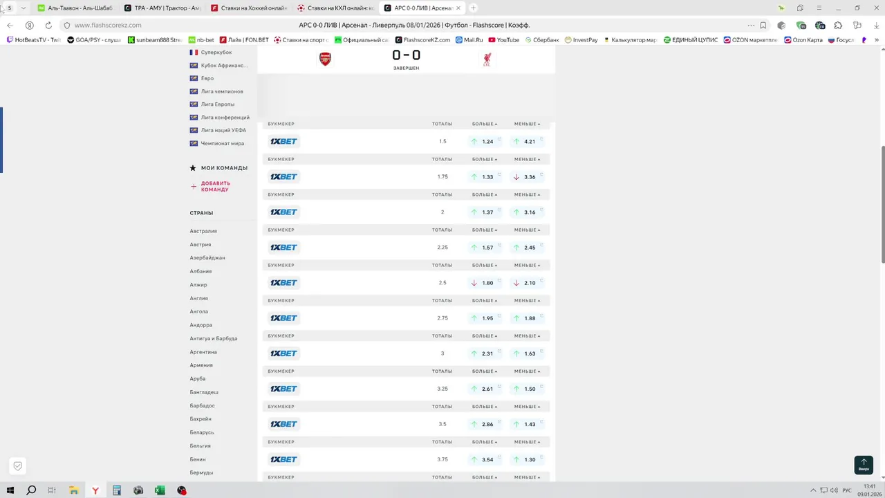Viewport: 885px width, 498px height.
Task: Reload the page with the refresh icon
Action: pyautogui.click(x=48, y=26)
